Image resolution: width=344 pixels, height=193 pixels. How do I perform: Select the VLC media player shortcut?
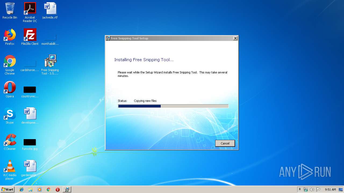(10, 170)
